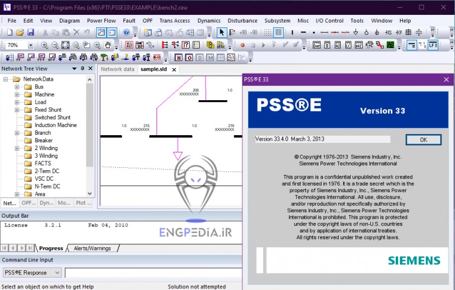Switch to the Alerts/Warnings tab

click(92, 248)
